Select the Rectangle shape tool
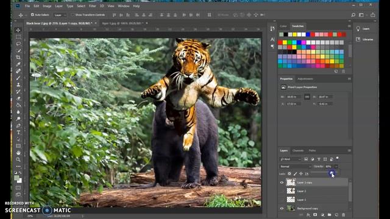This screenshot has height=219, width=390. [x=18, y=146]
